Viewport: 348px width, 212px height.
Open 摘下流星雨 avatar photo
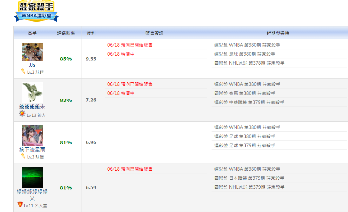pos(32,136)
